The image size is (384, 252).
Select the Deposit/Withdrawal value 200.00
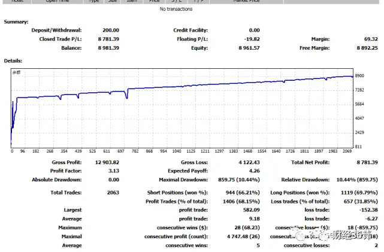[111, 31]
